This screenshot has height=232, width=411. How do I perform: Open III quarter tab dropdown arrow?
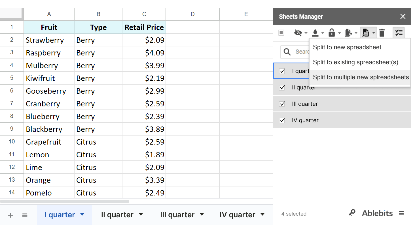click(202, 215)
